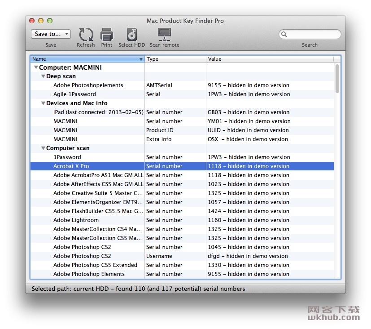Select the Adobe MasterCollection CS4 row
The image size is (371, 329).
point(182,230)
